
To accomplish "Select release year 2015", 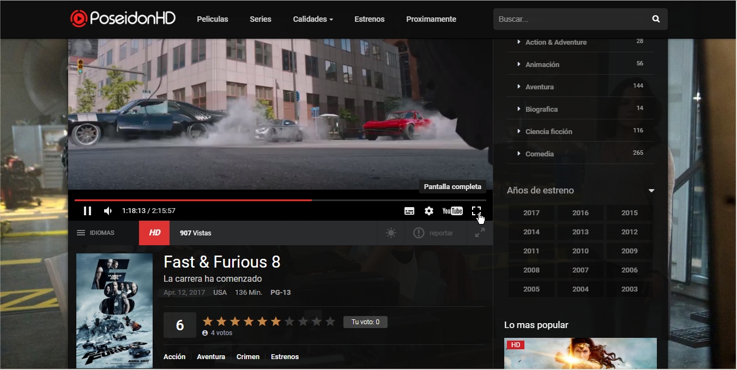I will pyautogui.click(x=630, y=213).
